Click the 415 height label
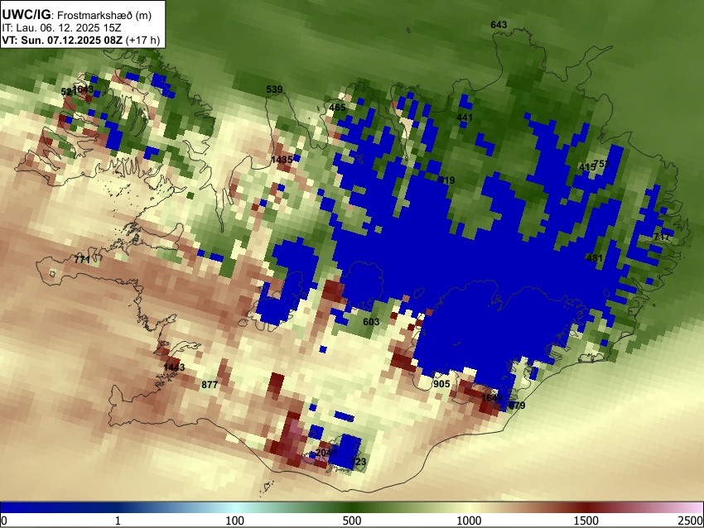704x528 pixels. [586, 167]
